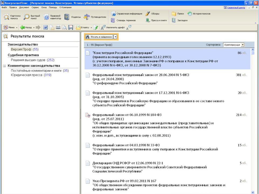
Task: Open law N 5-ФКЗ О референдуме
Action: pyautogui.click(x=167, y=79)
